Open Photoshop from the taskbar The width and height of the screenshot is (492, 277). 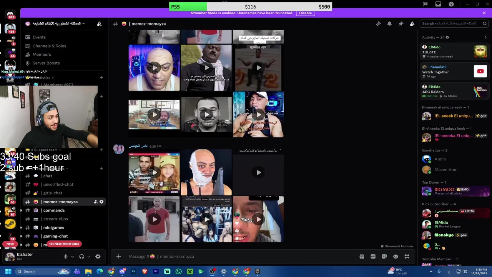(x=133, y=272)
